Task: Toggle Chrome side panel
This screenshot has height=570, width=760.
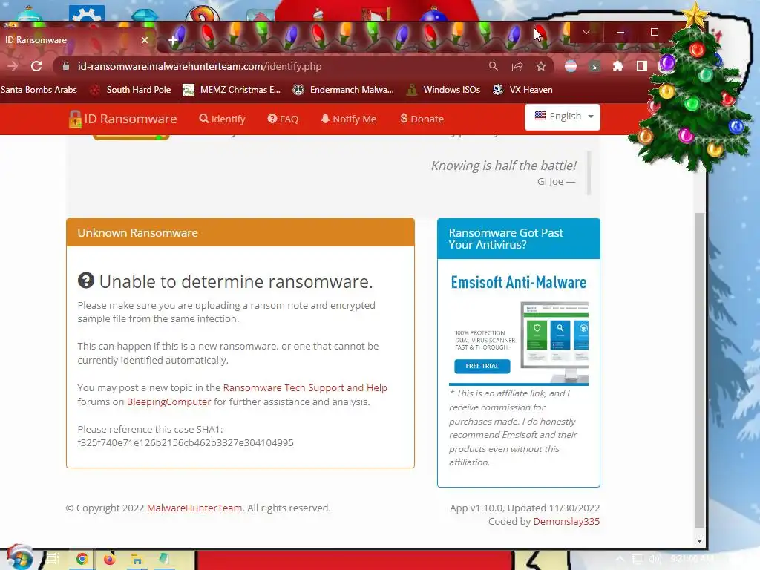Action: point(642,66)
